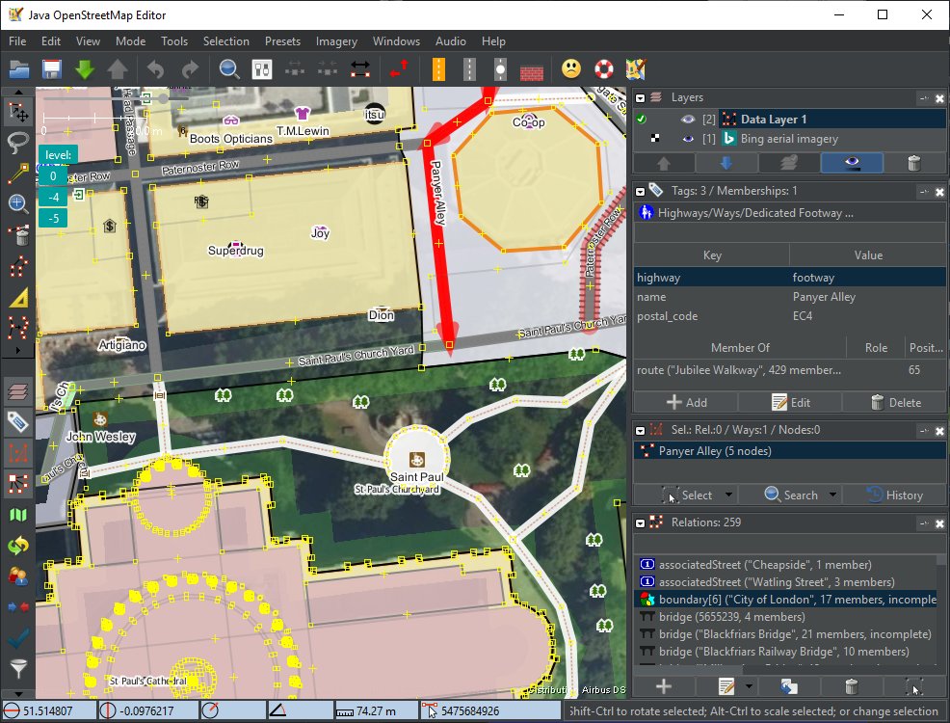Click the Open file folder icon

click(18, 69)
